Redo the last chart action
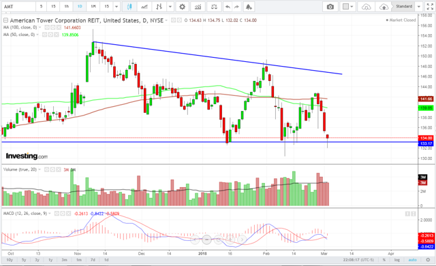The image size is (436, 266). tap(236, 7)
